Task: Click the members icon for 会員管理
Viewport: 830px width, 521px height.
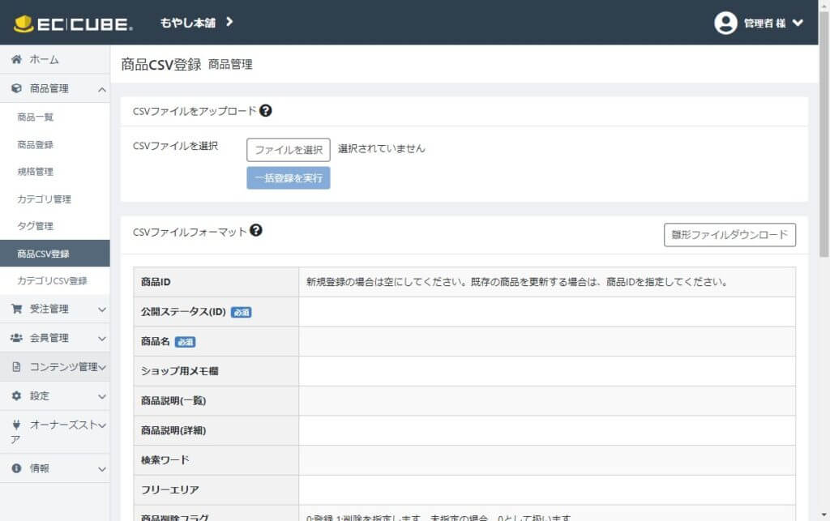Action: 16,338
